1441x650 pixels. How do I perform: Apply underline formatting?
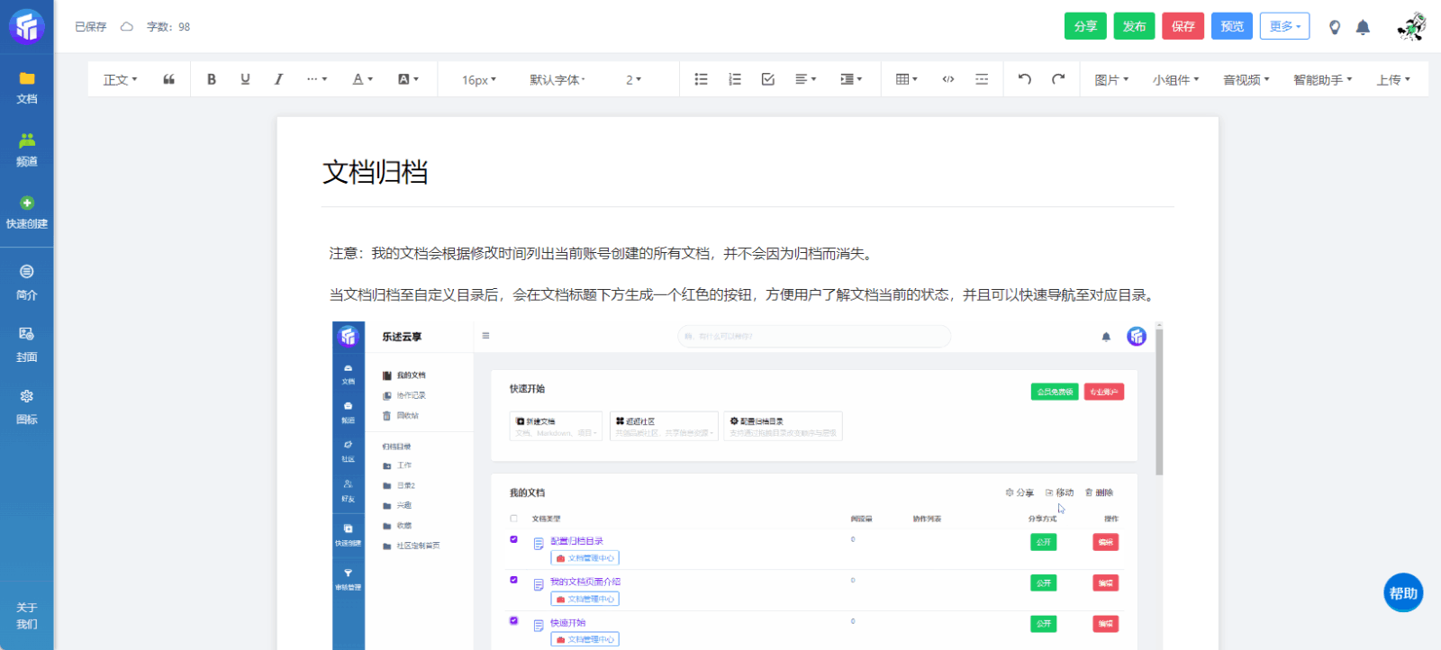click(x=245, y=79)
